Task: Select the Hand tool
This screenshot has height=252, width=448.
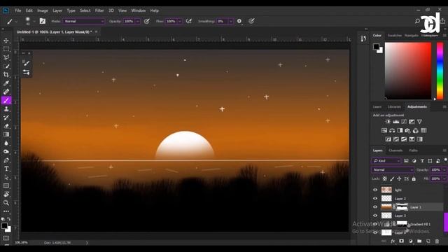Action: point(6,195)
